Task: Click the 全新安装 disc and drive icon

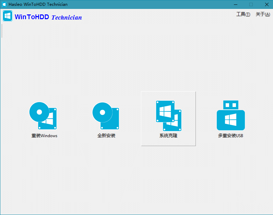Action: point(106,116)
